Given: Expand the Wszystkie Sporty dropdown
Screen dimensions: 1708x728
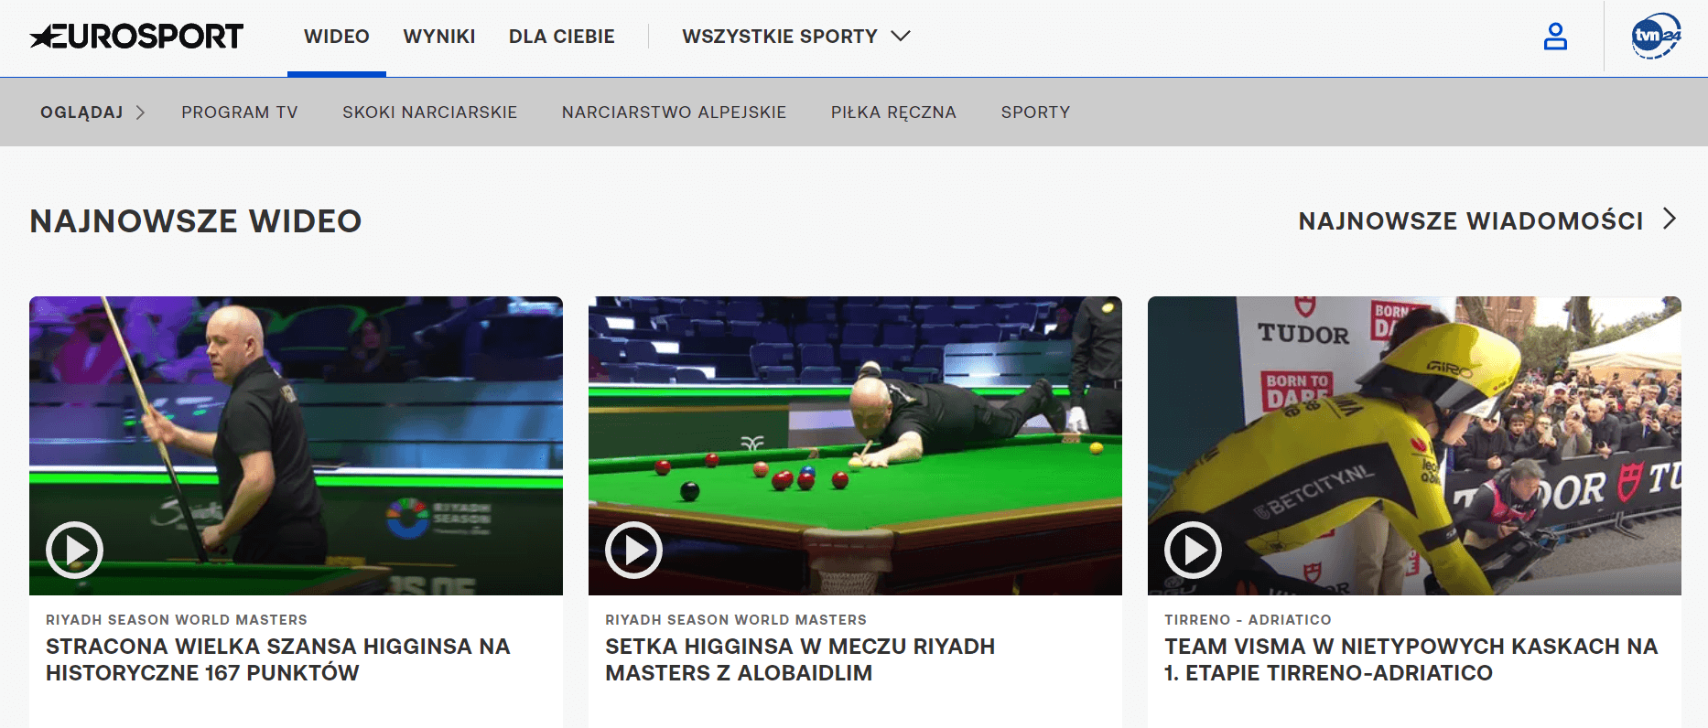Looking at the screenshot, I should 796,37.
